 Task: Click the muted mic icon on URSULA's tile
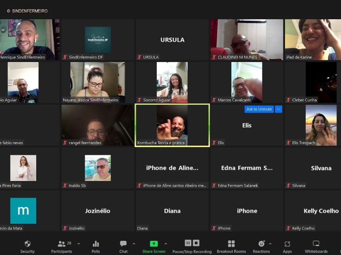pos(140,57)
